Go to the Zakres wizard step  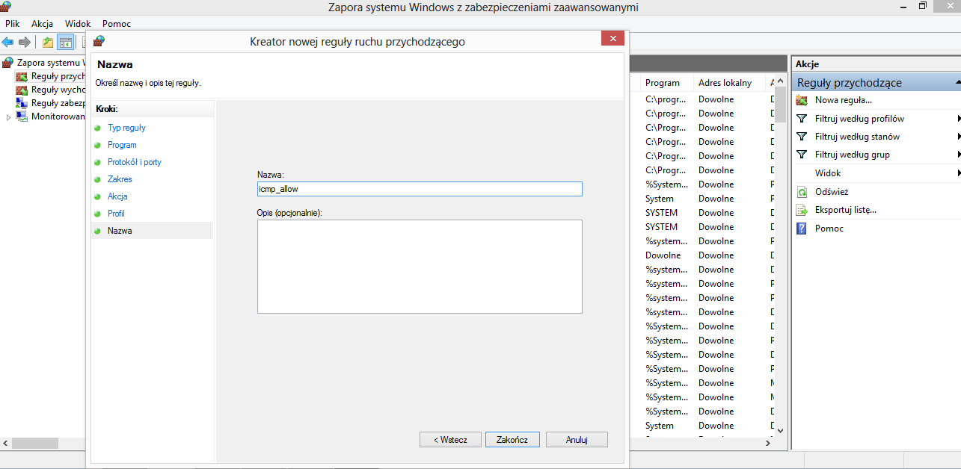120,179
